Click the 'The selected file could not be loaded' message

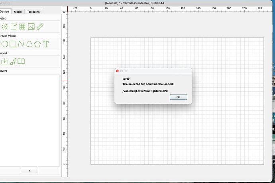pyautogui.click(x=148, y=84)
